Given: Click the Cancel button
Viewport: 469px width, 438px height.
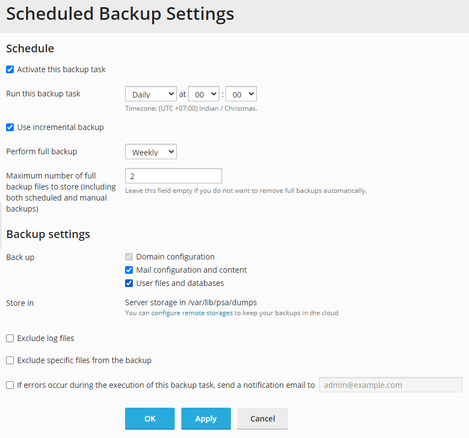Looking at the screenshot, I should [x=263, y=419].
